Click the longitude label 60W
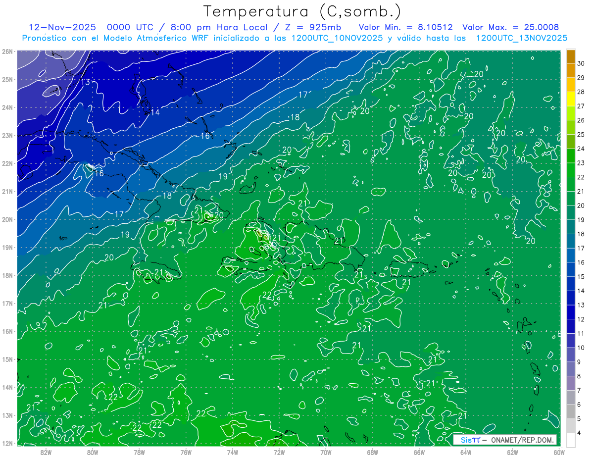The height and width of the screenshot is (459, 594). [x=559, y=452]
